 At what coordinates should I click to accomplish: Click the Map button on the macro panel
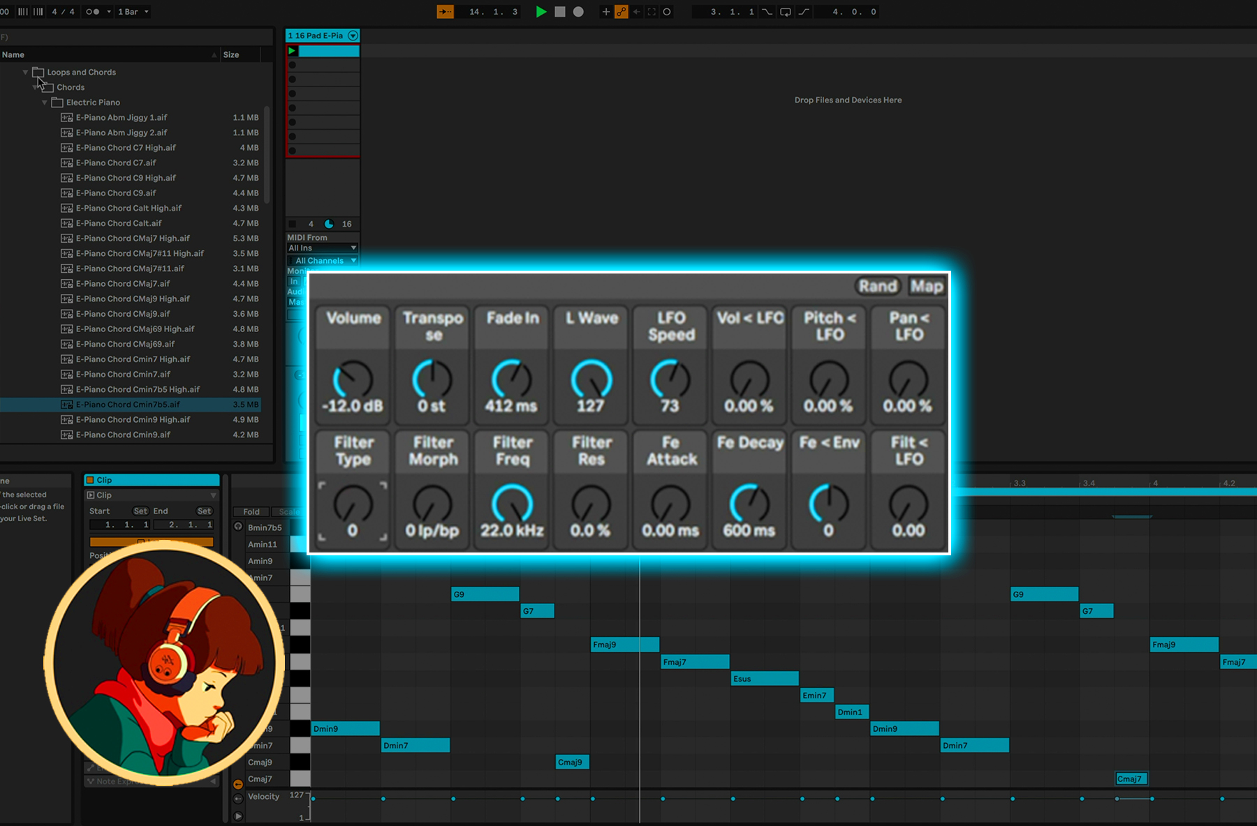(927, 286)
